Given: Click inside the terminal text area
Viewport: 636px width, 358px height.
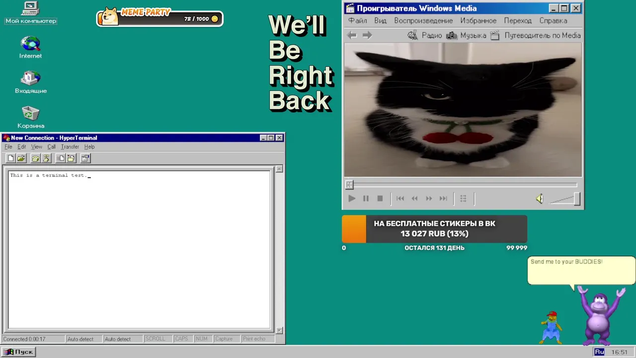Looking at the screenshot, I should tap(140, 250).
